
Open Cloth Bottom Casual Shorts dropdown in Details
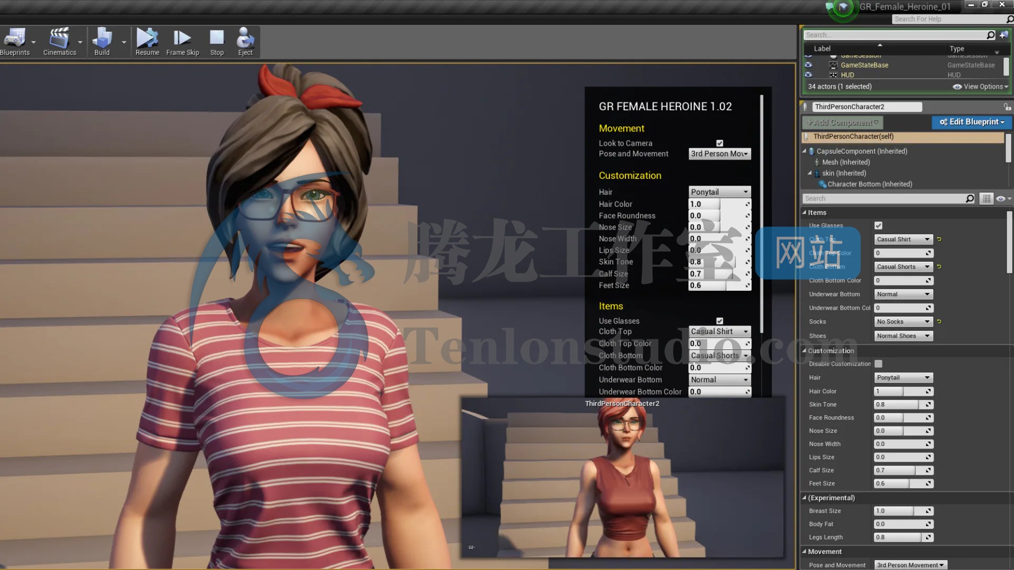pos(903,267)
